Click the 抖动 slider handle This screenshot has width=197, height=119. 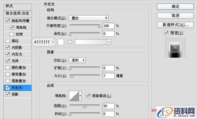70,114
